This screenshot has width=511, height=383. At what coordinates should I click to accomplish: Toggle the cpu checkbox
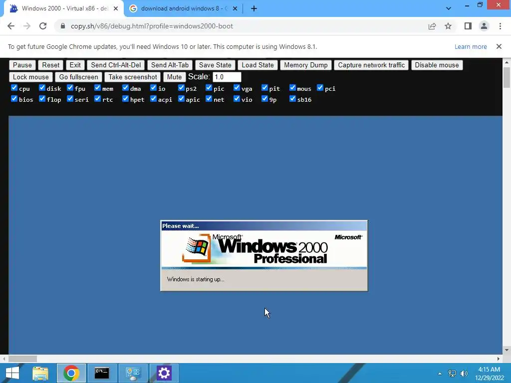pyautogui.click(x=14, y=88)
